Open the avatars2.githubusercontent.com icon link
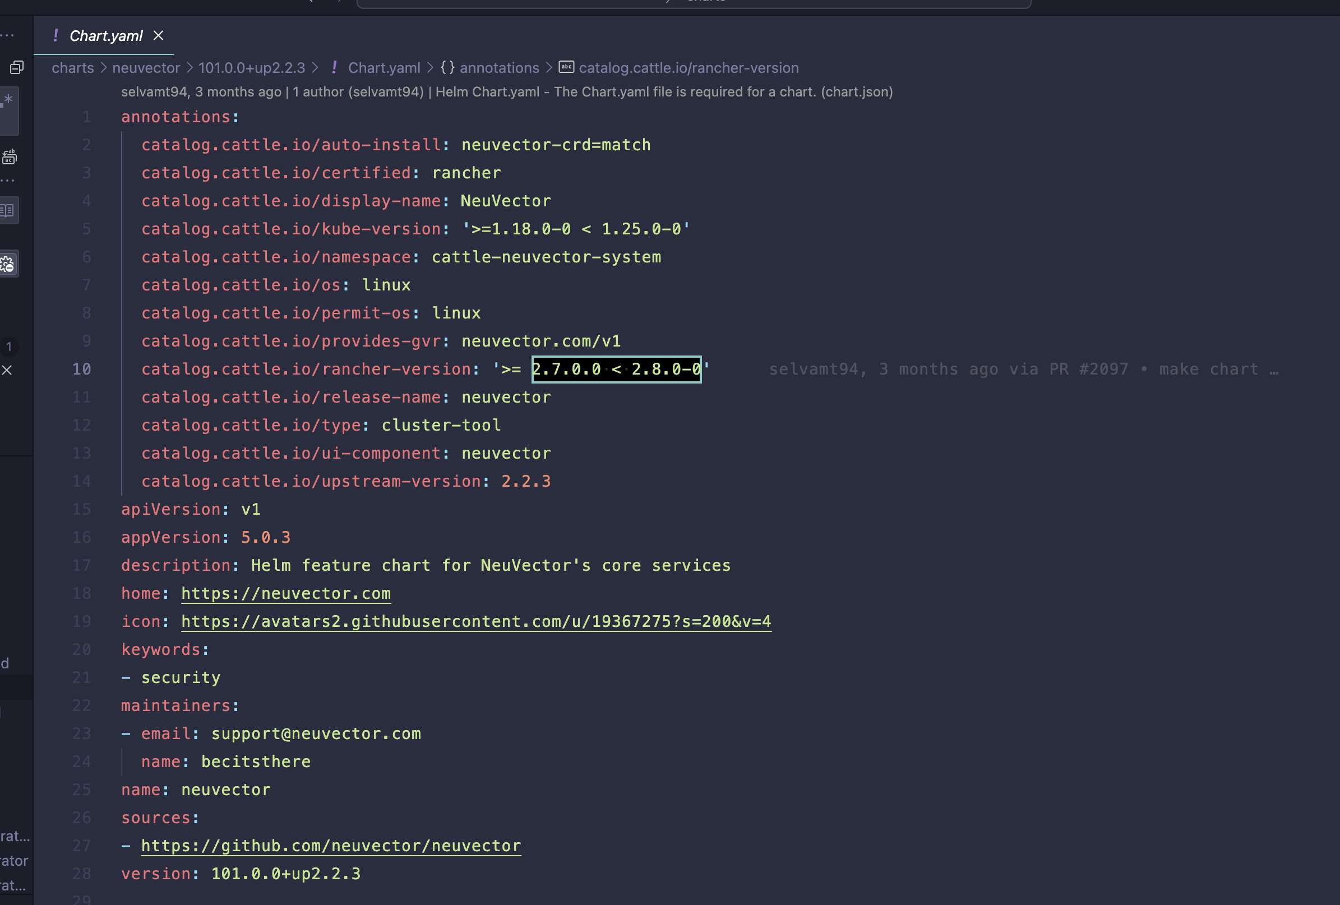Screen dimensions: 1340x905 click(476, 621)
